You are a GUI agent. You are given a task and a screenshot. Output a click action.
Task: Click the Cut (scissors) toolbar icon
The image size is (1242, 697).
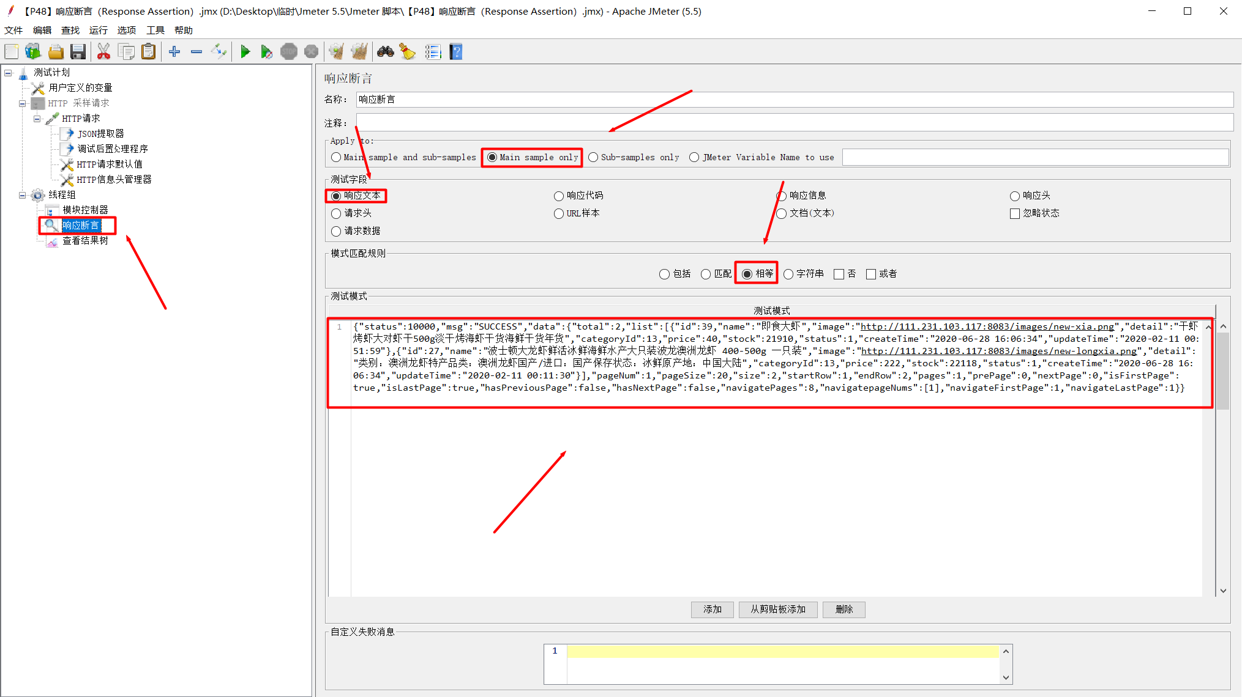tap(103, 52)
